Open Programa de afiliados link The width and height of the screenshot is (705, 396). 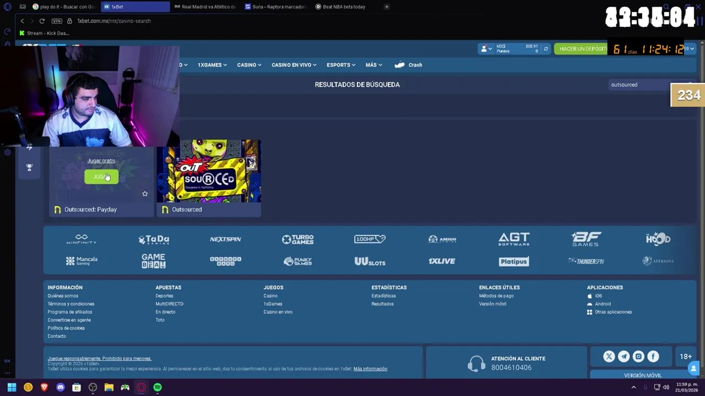(69, 312)
